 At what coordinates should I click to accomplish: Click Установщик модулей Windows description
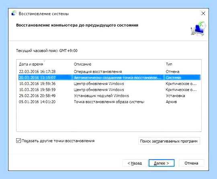[x=101, y=96]
